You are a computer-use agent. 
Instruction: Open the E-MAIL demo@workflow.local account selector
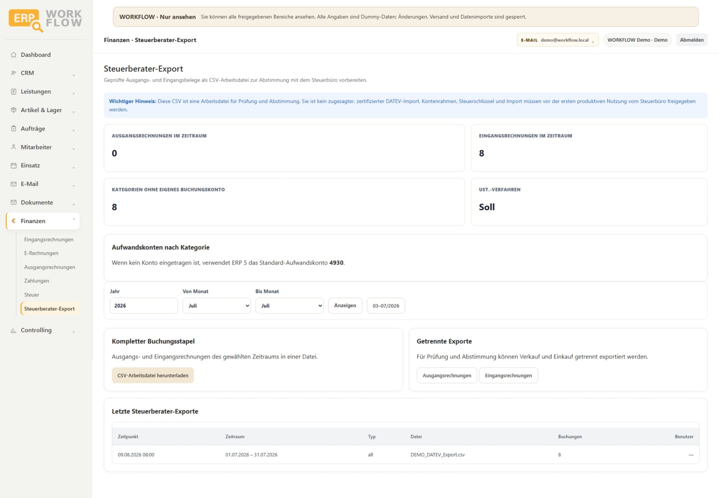pos(557,40)
